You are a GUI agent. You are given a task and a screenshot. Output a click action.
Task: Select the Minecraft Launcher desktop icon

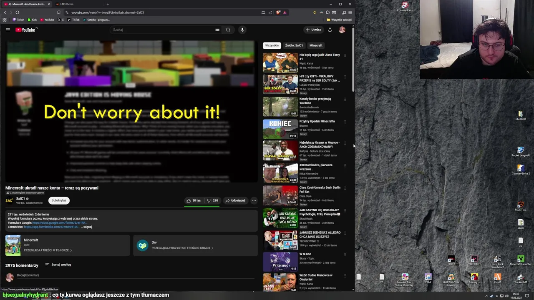click(521, 261)
